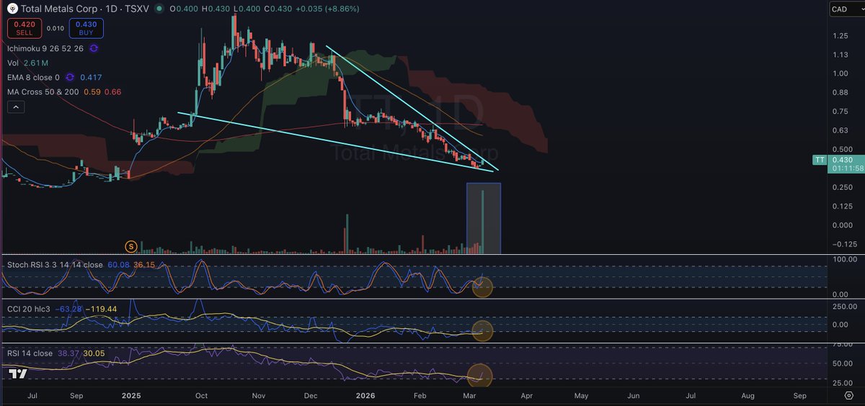Select the Stoch RSI 3 3 14 14 legend

pos(55,265)
